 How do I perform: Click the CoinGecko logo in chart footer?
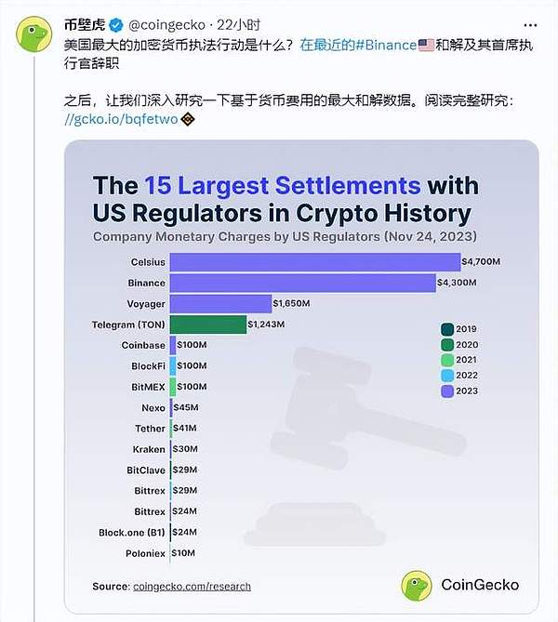[417, 585]
